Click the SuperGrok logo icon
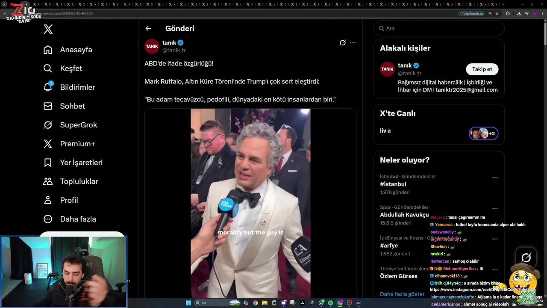This screenshot has width=547, height=308. [x=48, y=125]
